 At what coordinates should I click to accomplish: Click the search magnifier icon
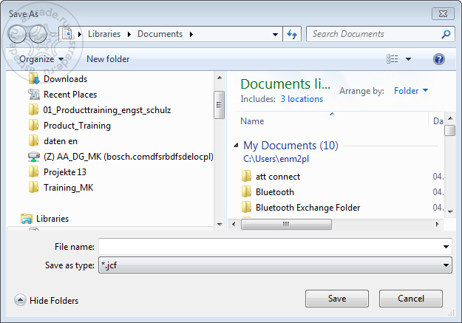(446, 34)
